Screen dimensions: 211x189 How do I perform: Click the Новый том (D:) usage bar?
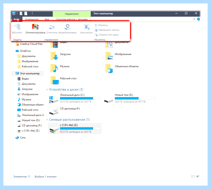coord(135,98)
